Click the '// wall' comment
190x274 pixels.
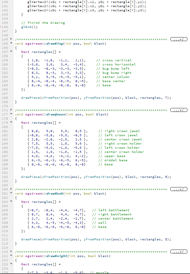tap(99, 223)
